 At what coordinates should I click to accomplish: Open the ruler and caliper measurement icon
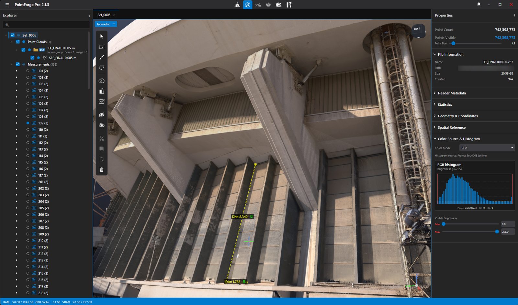pos(289,5)
